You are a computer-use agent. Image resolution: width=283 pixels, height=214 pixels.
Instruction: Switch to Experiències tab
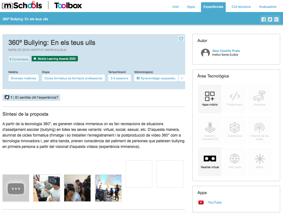pyautogui.click(x=213, y=7)
